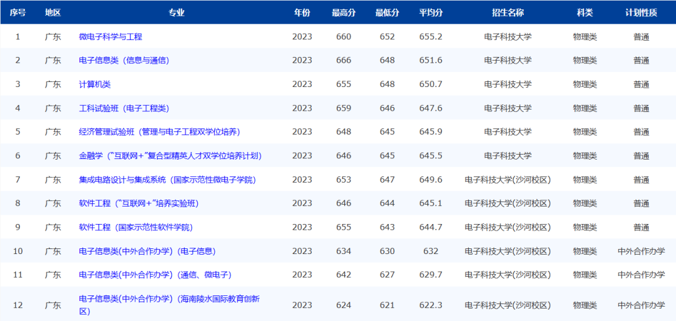Click 电子科技大学 in row 1
Screen dimensions: 676x321
(x=508, y=37)
